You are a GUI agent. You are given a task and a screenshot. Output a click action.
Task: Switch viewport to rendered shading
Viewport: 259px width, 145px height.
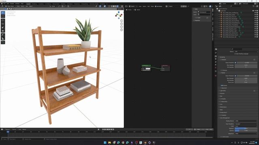118,6
